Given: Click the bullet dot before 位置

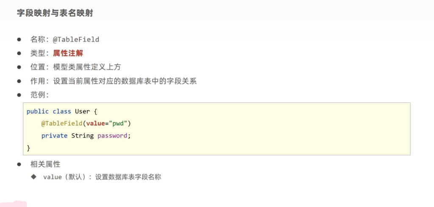Looking at the screenshot, I should (19, 67).
